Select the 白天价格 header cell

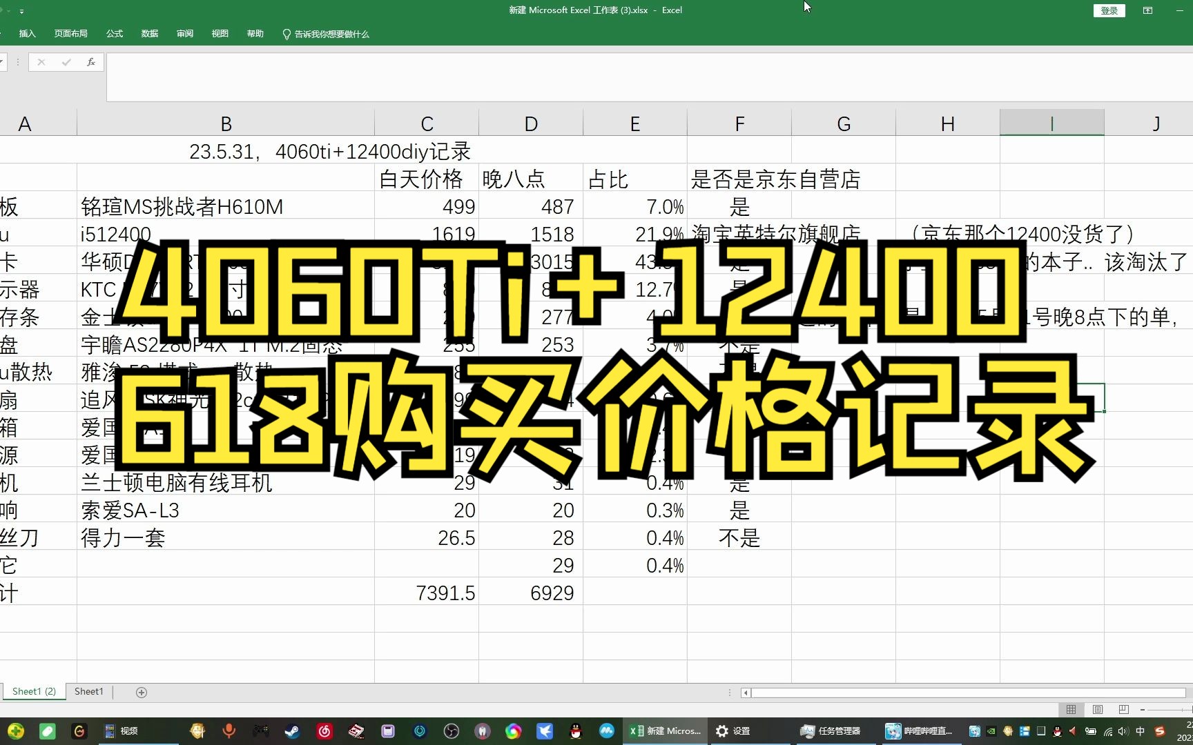tap(427, 179)
